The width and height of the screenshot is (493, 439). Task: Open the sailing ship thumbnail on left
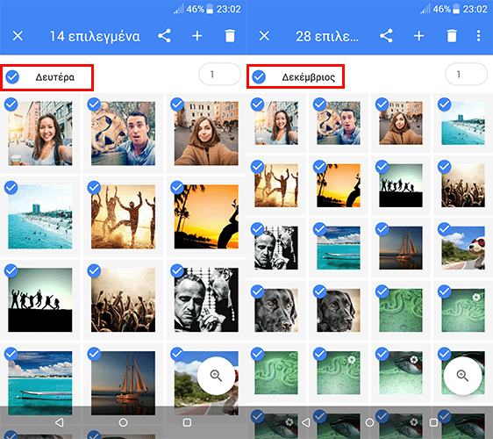[x=123, y=383]
